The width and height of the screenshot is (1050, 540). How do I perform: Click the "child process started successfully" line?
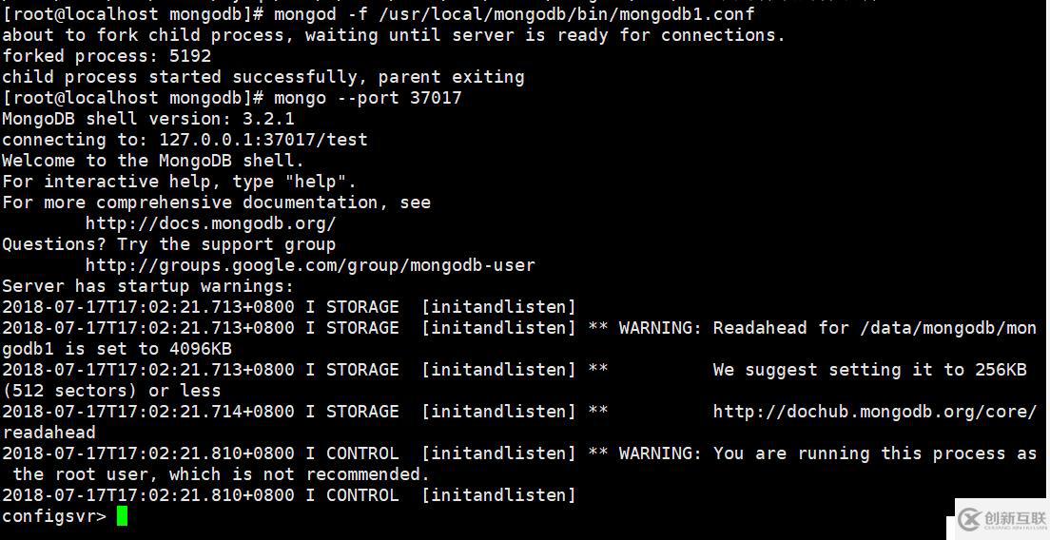(x=262, y=77)
